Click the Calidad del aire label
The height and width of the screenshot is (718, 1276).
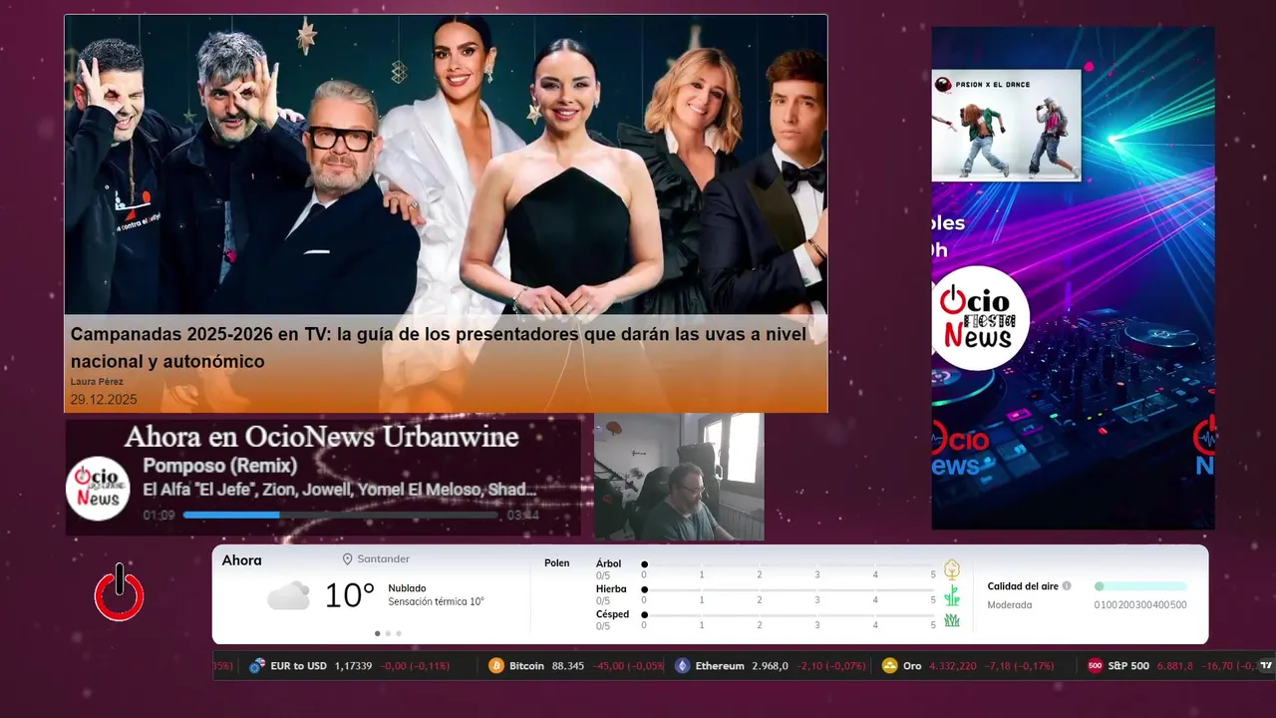(1023, 586)
